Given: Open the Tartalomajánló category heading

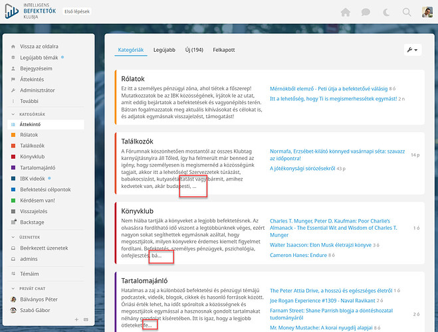Looking at the screenshot, I should (x=144, y=281).
